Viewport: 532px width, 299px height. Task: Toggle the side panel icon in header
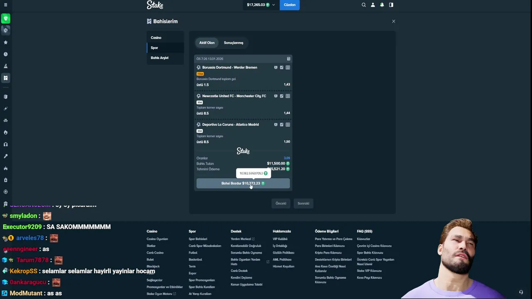(x=391, y=5)
